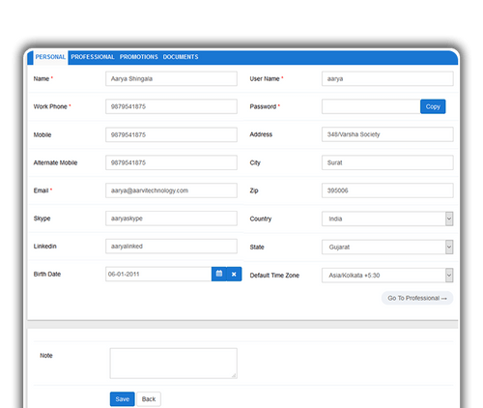Expand the Country dropdown
483x408 pixels.
(x=387, y=219)
